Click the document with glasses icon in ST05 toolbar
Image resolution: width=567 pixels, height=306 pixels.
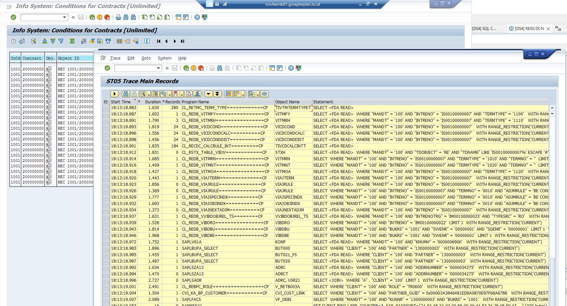pyautogui.click(x=189, y=94)
